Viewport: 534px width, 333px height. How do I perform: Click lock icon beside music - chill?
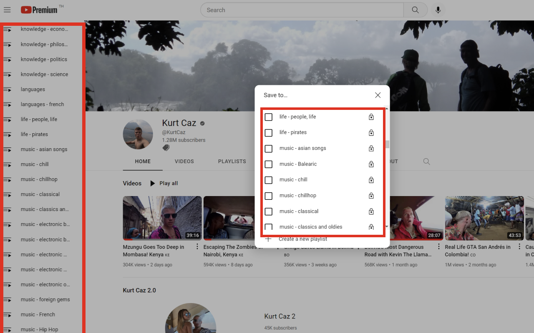coord(371,180)
